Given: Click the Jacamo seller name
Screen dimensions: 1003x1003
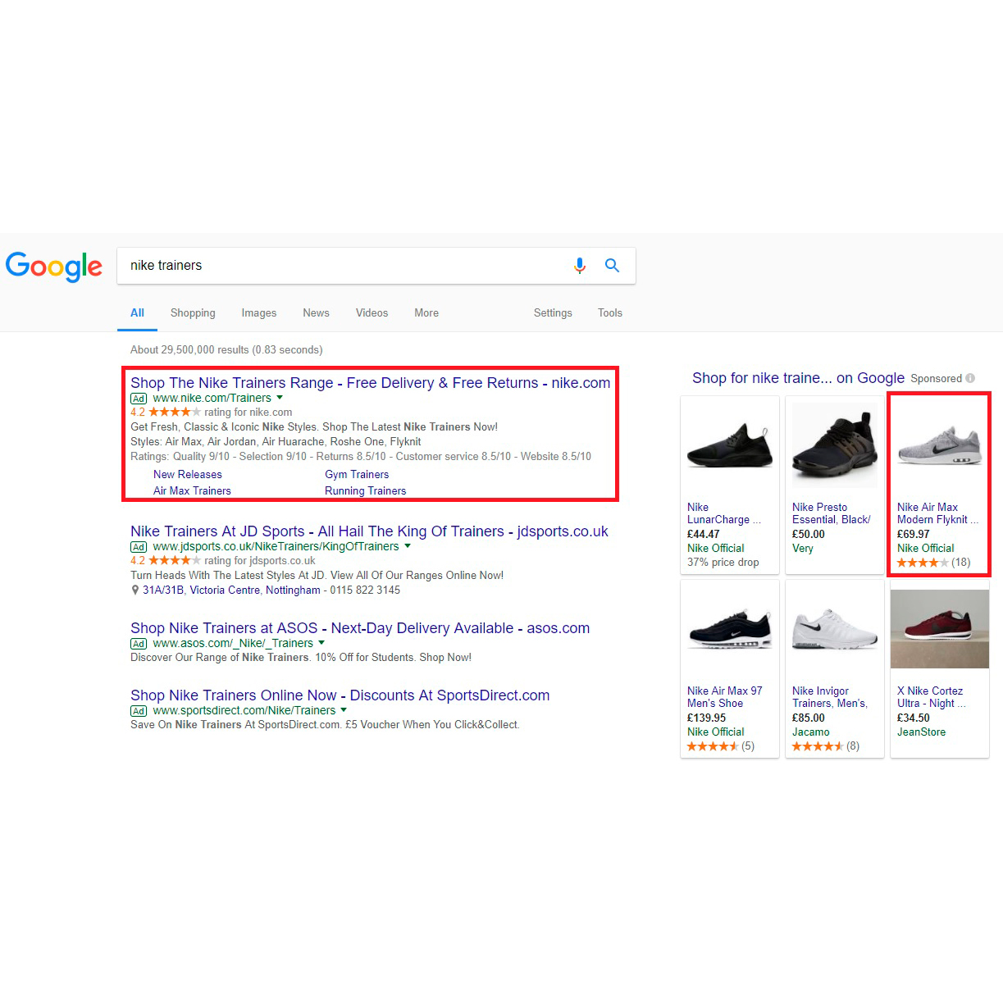Looking at the screenshot, I should pyautogui.click(x=811, y=732).
